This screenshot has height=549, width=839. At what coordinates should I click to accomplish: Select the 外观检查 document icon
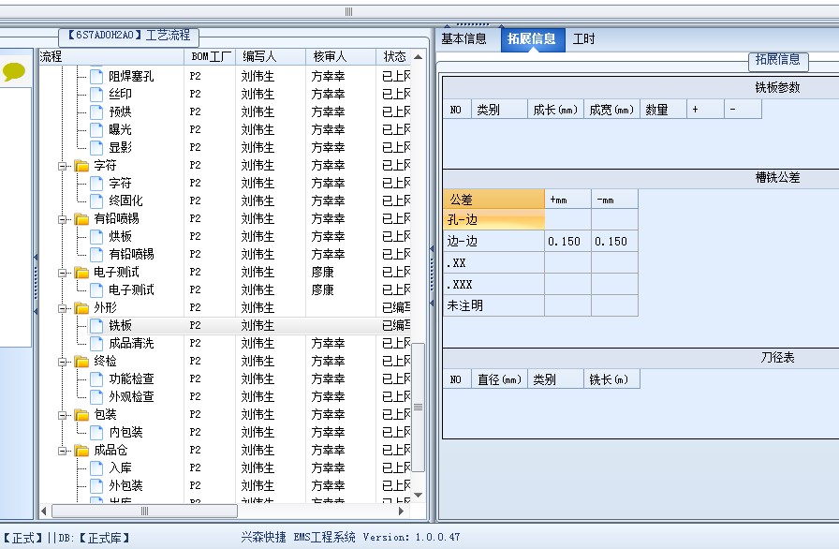pyautogui.click(x=96, y=396)
